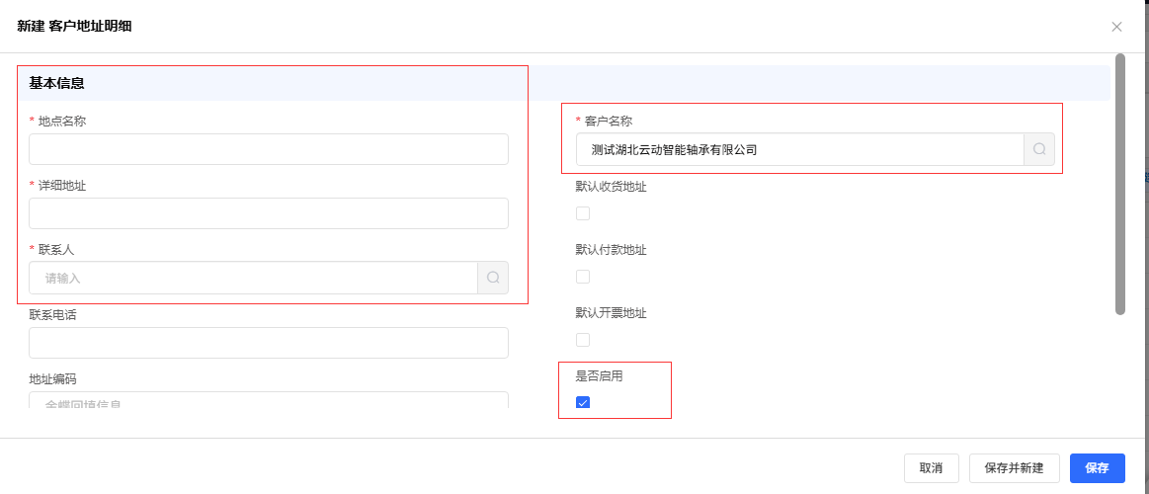Uncheck the 是否启用 checkbox

[x=583, y=402]
